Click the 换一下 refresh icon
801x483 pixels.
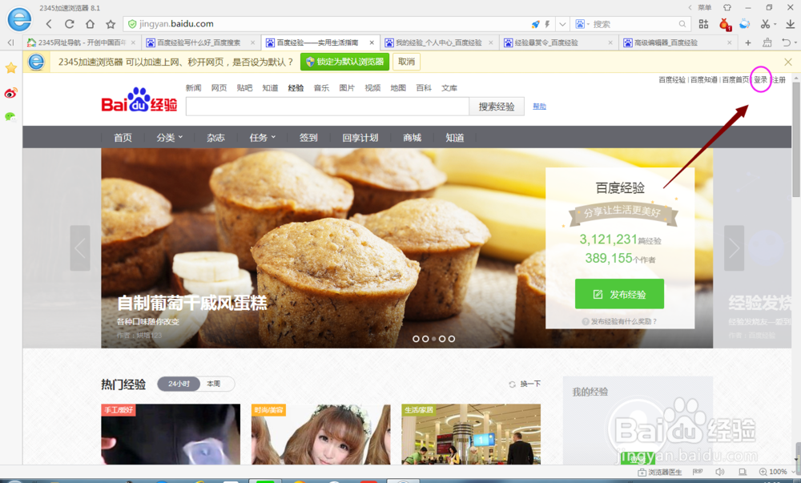coord(512,384)
